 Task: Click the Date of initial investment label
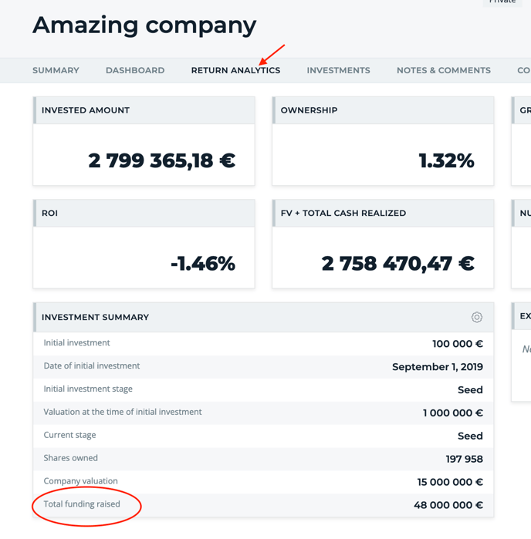pos(92,366)
